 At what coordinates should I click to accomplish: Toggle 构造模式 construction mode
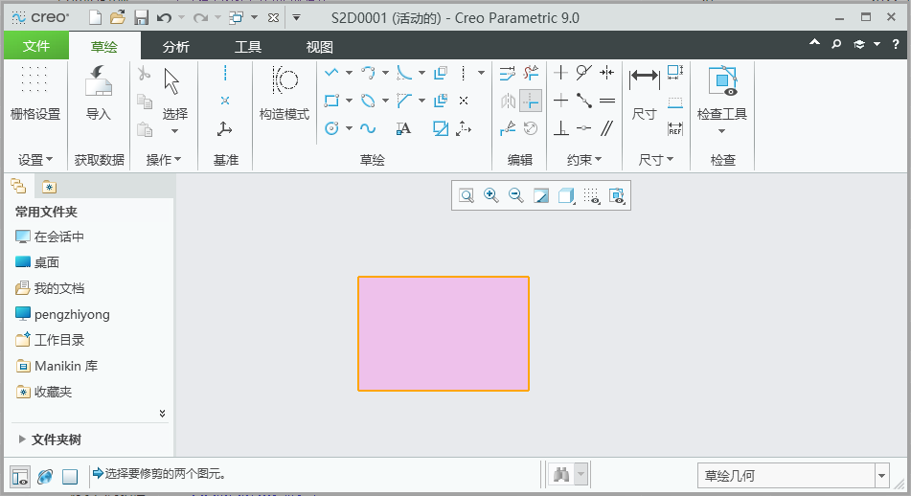pyautogui.click(x=285, y=94)
